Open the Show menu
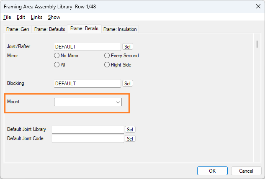265x179 pixels. pyautogui.click(x=54, y=17)
